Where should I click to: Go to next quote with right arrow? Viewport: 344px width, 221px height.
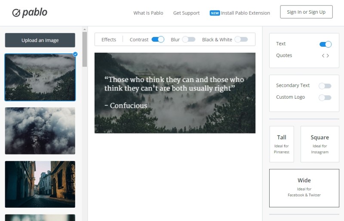pyautogui.click(x=328, y=55)
